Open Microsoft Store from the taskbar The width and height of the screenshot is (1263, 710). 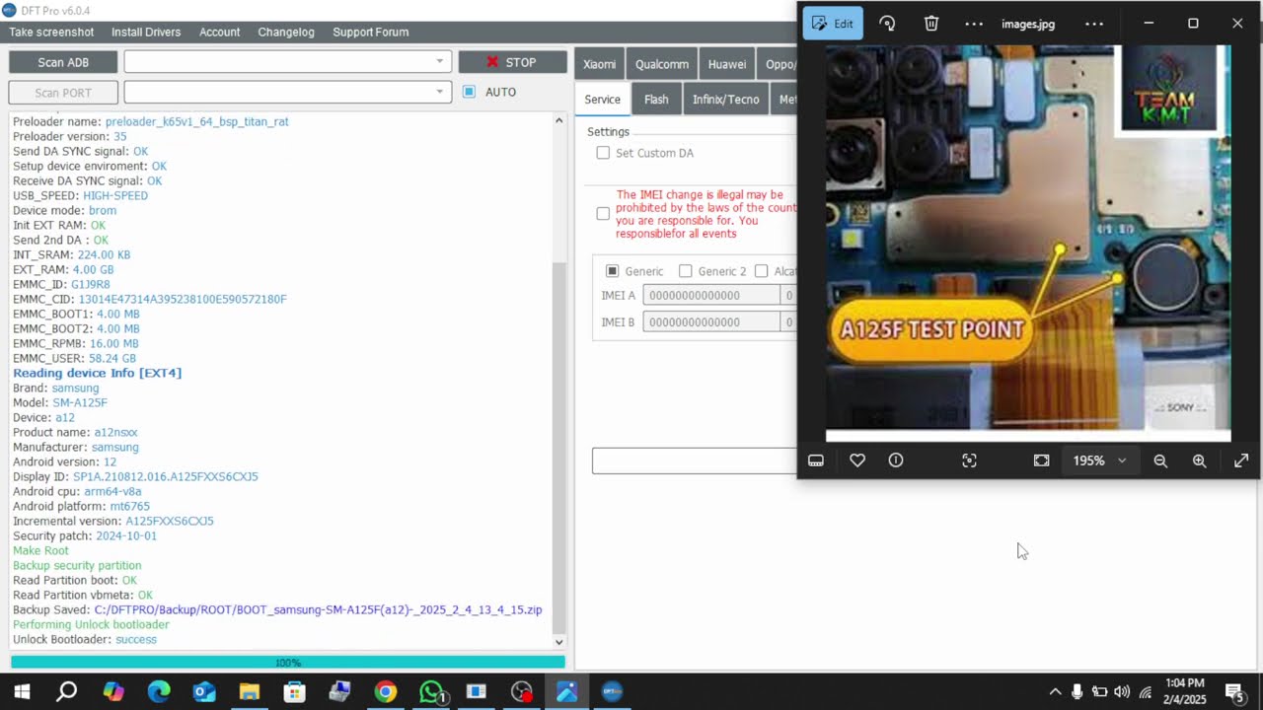(294, 691)
